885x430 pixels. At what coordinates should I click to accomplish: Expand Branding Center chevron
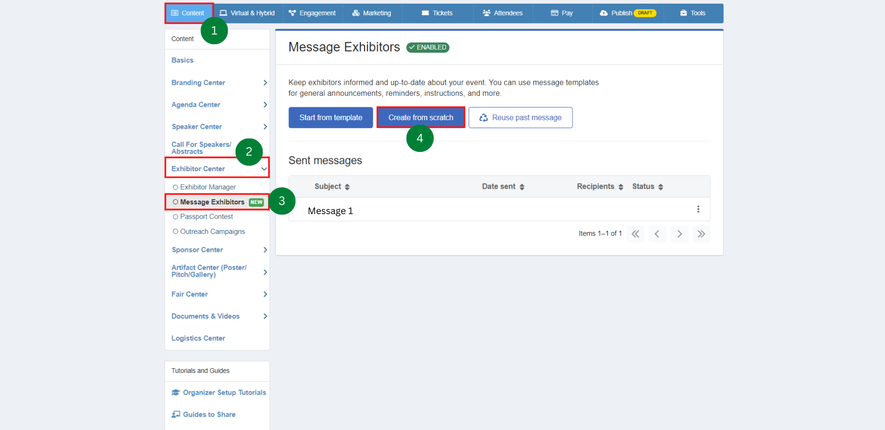point(265,83)
